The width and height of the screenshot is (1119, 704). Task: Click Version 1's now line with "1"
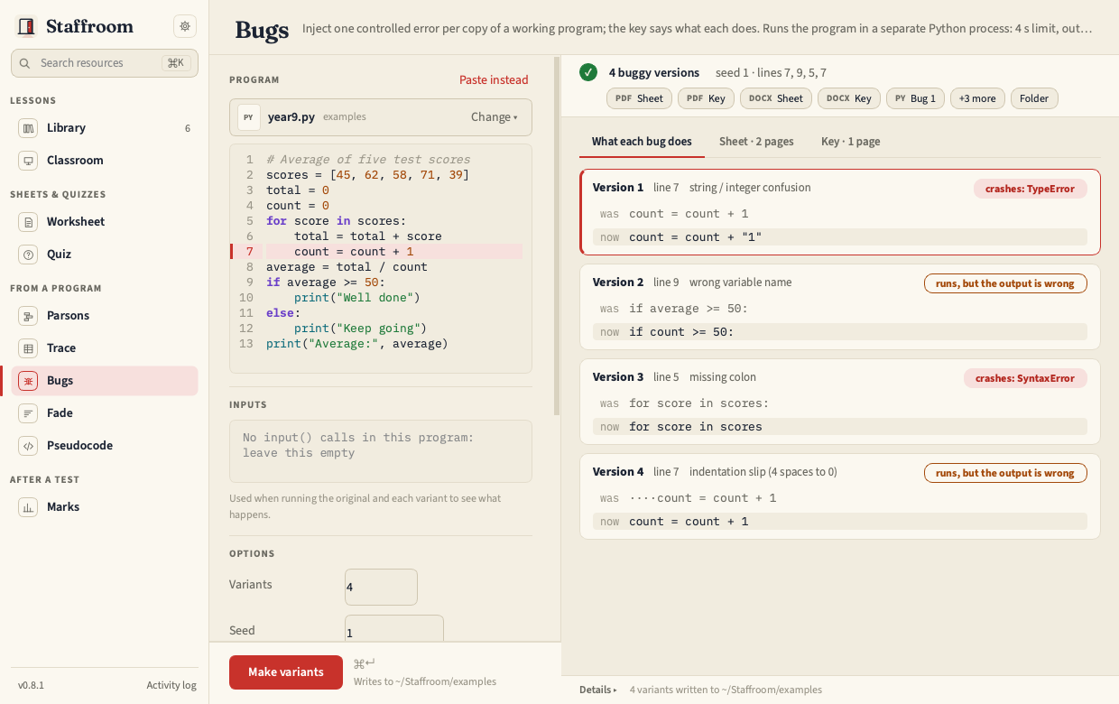pyautogui.click(x=840, y=237)
